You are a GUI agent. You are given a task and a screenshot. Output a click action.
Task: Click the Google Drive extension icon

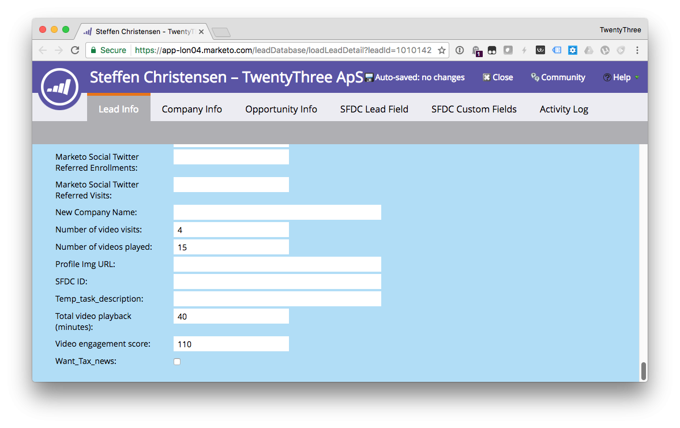point(588,50)
